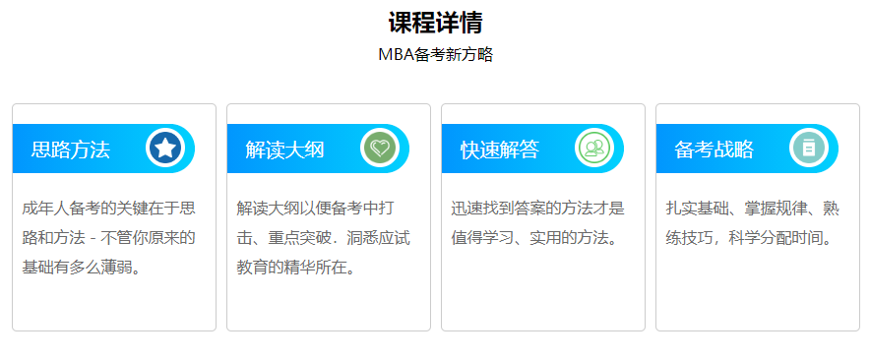Screen dimensions: 870x360
Task: Click description text starting 成年人备考的关键
Action: (x=108, y=238)
